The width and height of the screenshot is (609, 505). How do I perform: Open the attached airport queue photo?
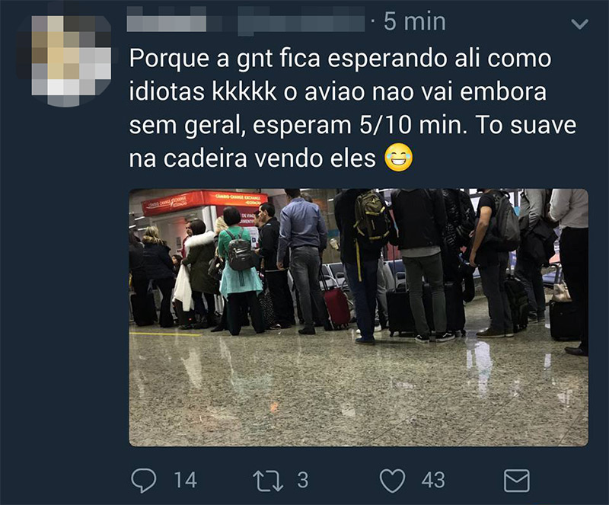(359, 318)
